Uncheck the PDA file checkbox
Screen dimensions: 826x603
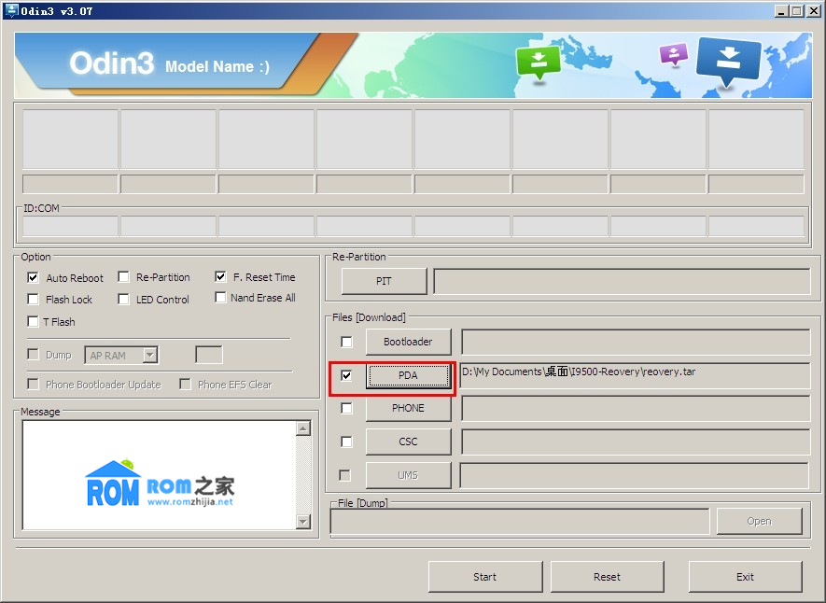click(x=346, y=375)
